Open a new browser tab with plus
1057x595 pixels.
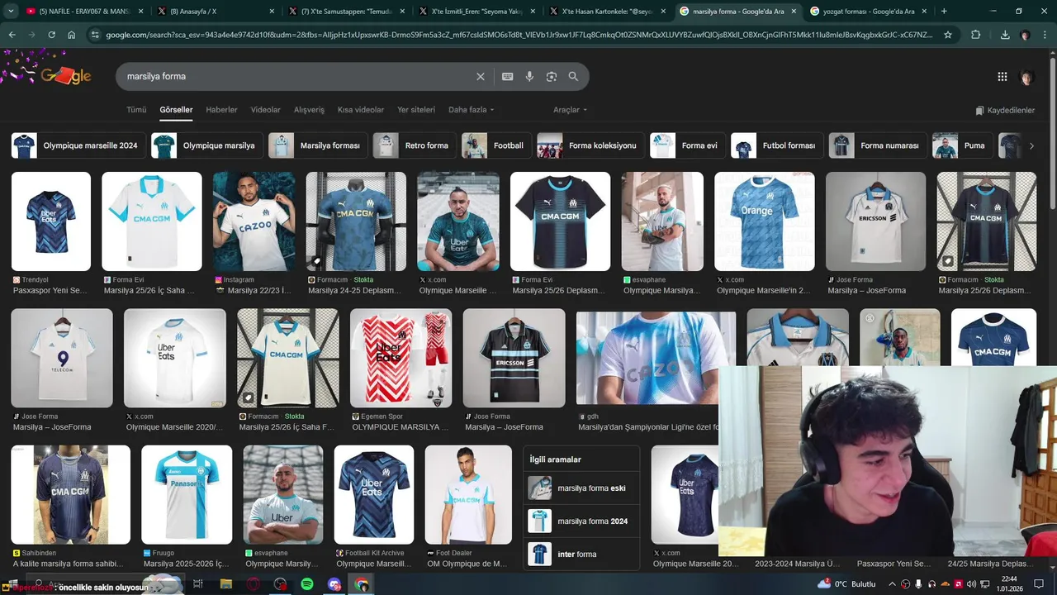(944, 12)
